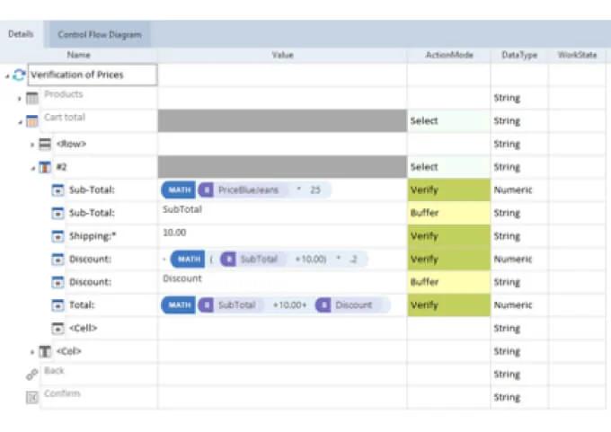Click the Cart total table icon

pos(32,120)
